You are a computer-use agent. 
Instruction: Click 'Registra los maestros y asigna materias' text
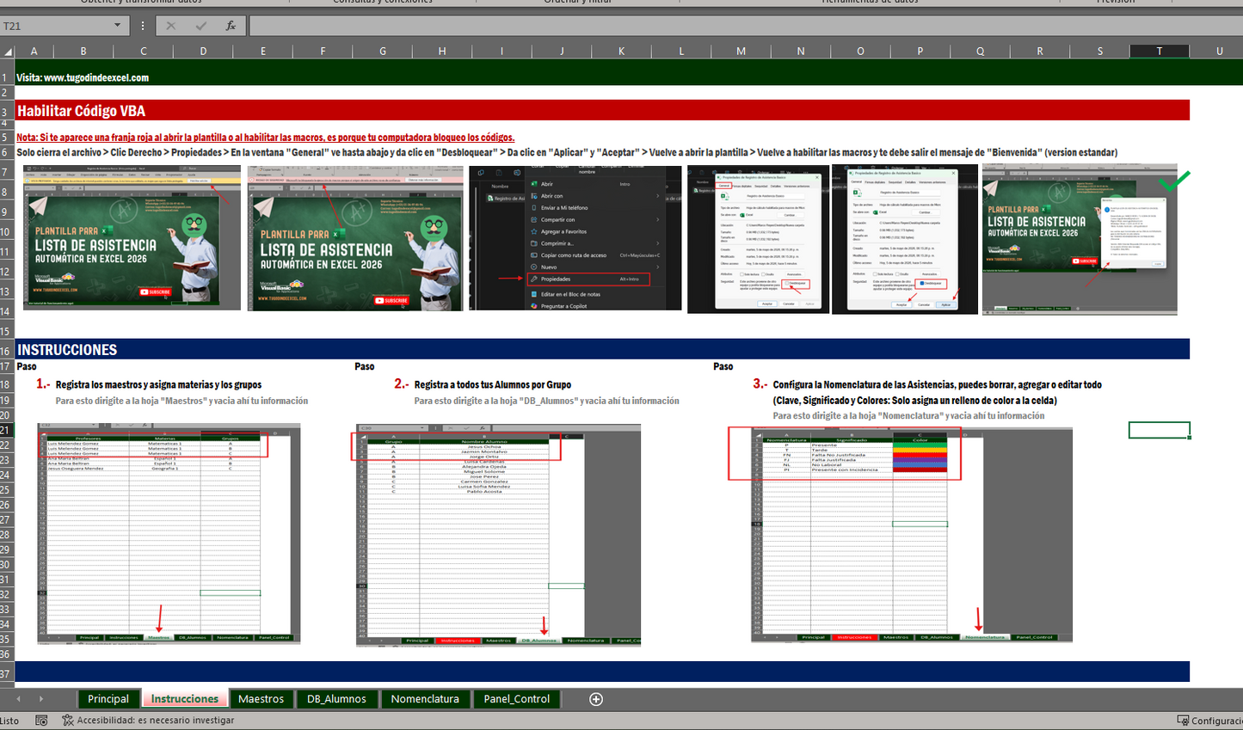(158, 385)
